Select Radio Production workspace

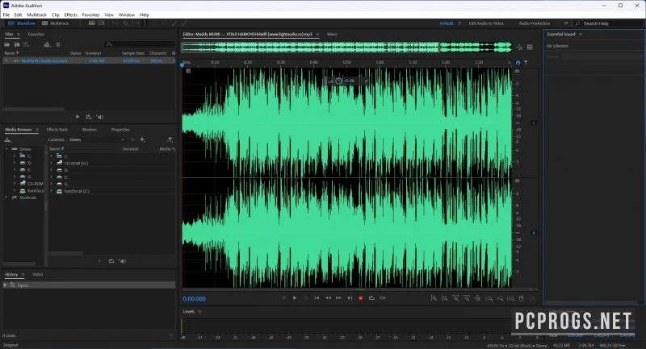(535, 23)
